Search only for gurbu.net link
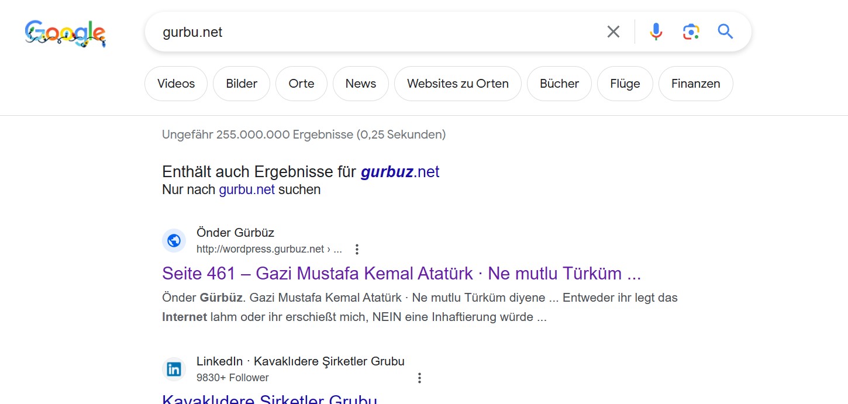Screen dimensions: 848x404 pos(247,190)
